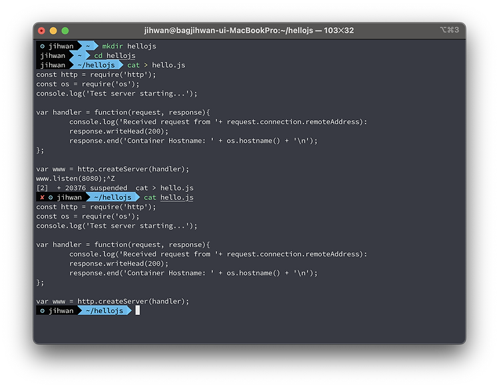Click process id '20376'
The width and height of the screenshot is (499, 388).
pyautogui.click(x=75, y=188)
